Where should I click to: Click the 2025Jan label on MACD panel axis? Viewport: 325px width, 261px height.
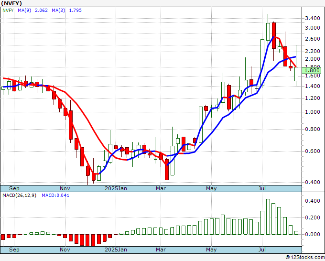pos(116,250)
